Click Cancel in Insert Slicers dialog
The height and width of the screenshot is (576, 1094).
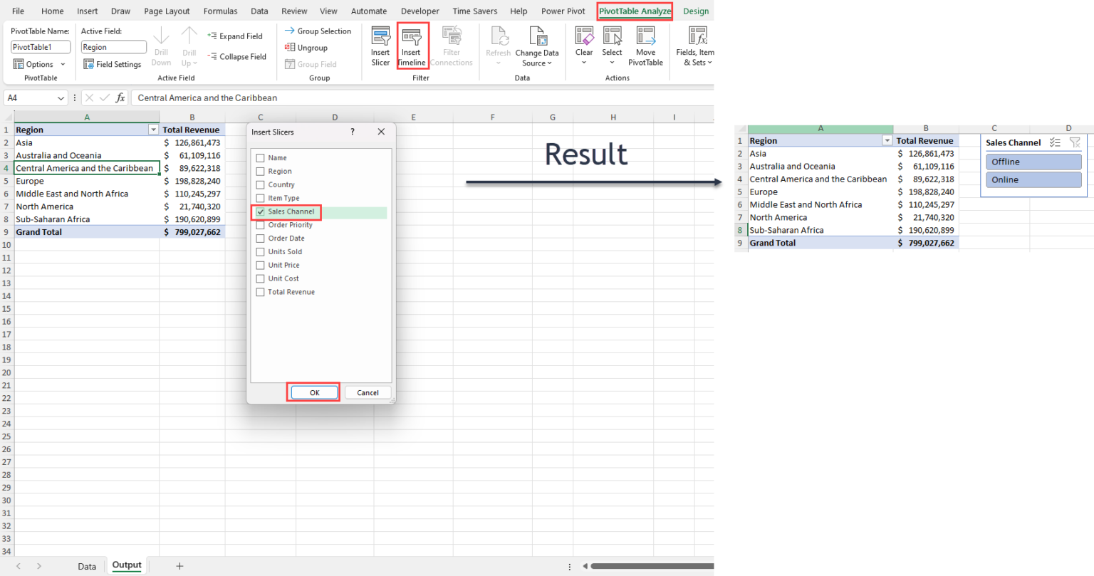click(x=368, y=392)
